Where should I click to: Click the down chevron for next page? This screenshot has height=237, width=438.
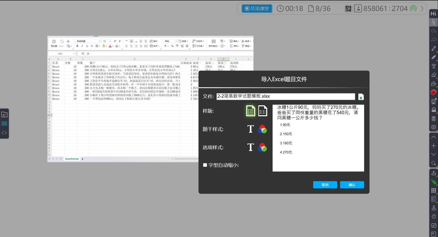click(x=434, y=155)
